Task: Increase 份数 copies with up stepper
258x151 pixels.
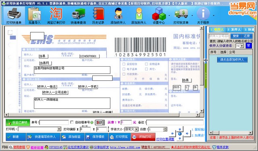Action: (165, 128)
